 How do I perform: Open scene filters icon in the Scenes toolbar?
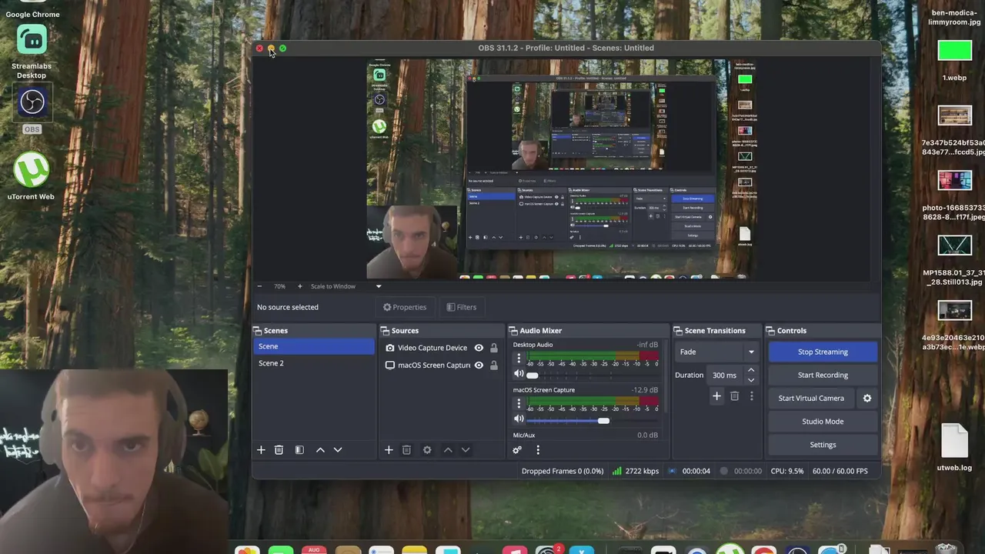click(299, 450)
